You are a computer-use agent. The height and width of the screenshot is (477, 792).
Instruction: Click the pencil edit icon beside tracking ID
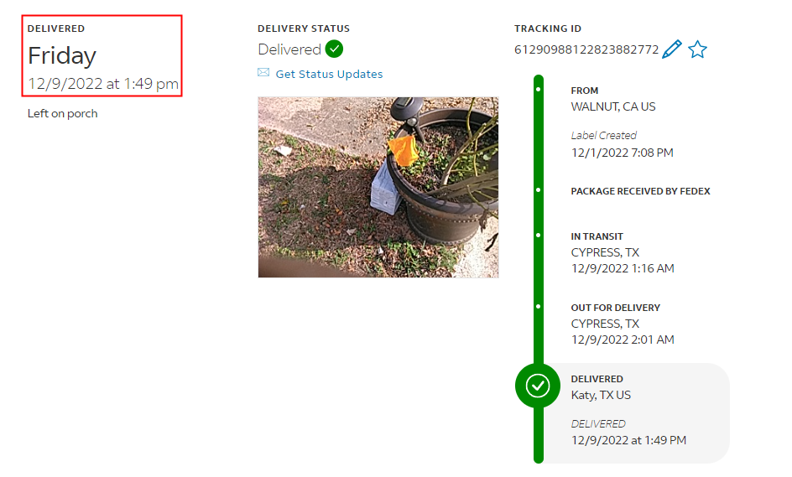[x=672, y=49]
